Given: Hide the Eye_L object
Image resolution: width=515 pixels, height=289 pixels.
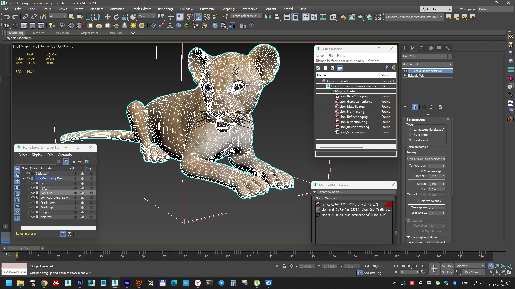Looking at the screenshot, I should click(33, 183).
